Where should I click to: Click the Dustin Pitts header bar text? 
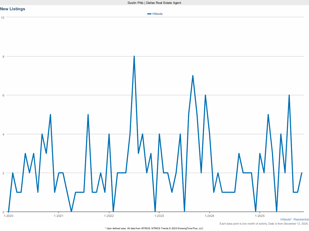point(154,3)
